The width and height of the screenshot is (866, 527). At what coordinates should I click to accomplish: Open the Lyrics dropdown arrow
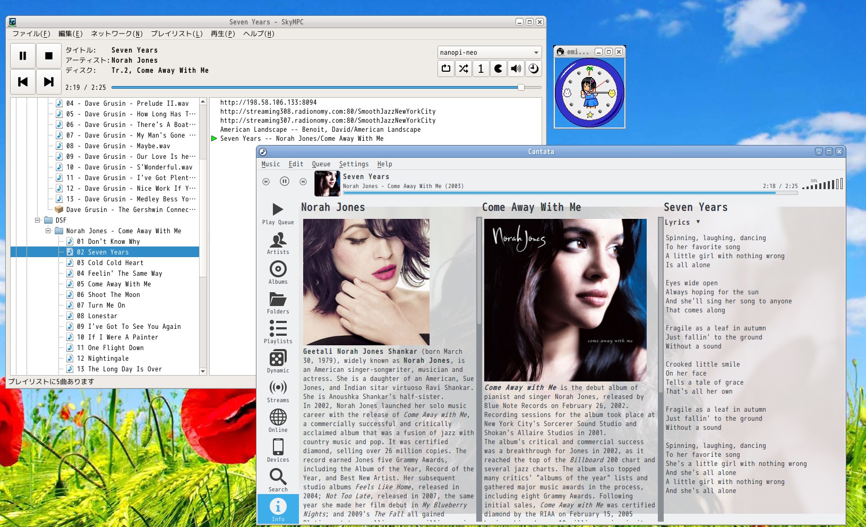pyautogui.click(x=698, y=222)
